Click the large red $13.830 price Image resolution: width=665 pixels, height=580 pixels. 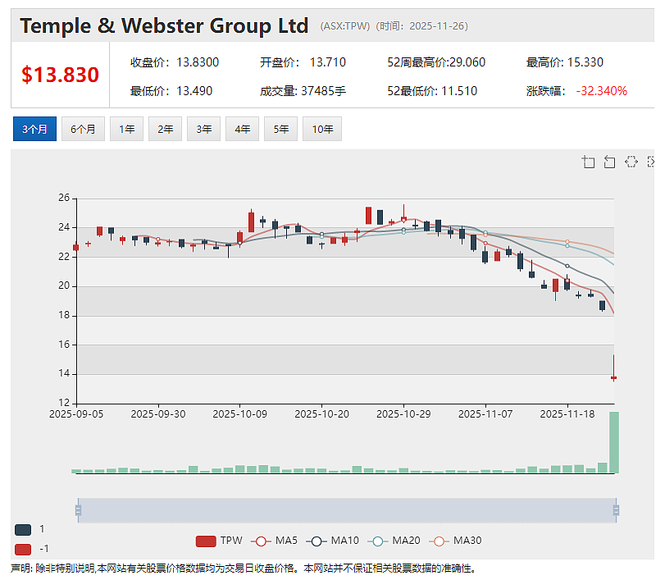point(60,75)
